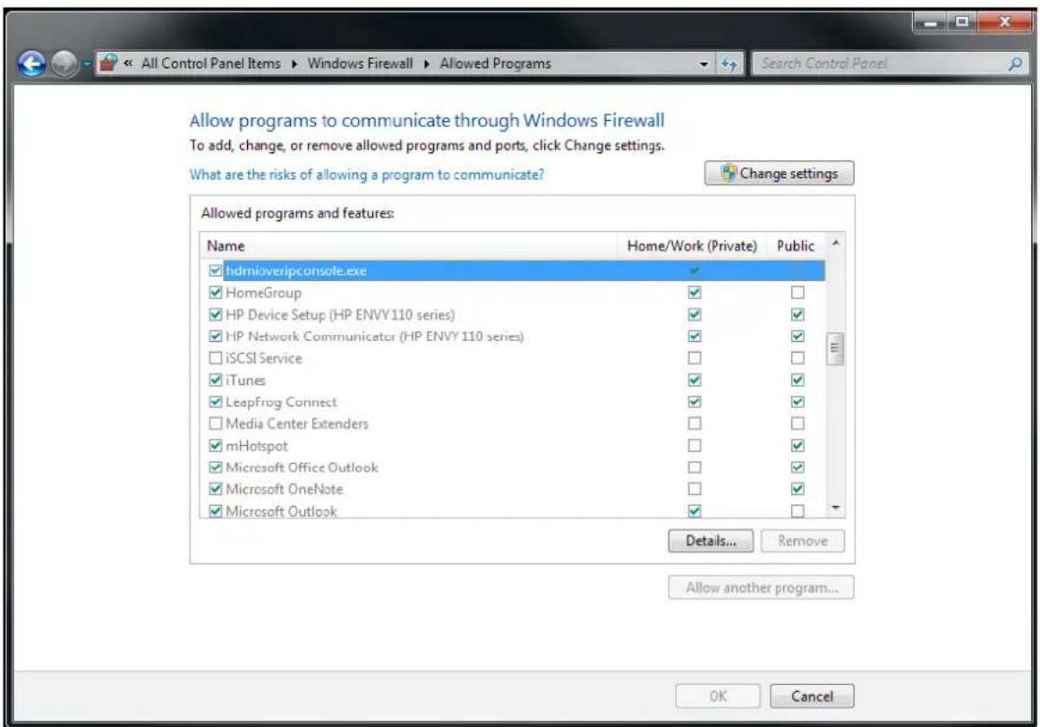Select the Microsoft OneNote row text
Image resolution: width=1040 pixels, height=727 pixels.
coord(284,489)
